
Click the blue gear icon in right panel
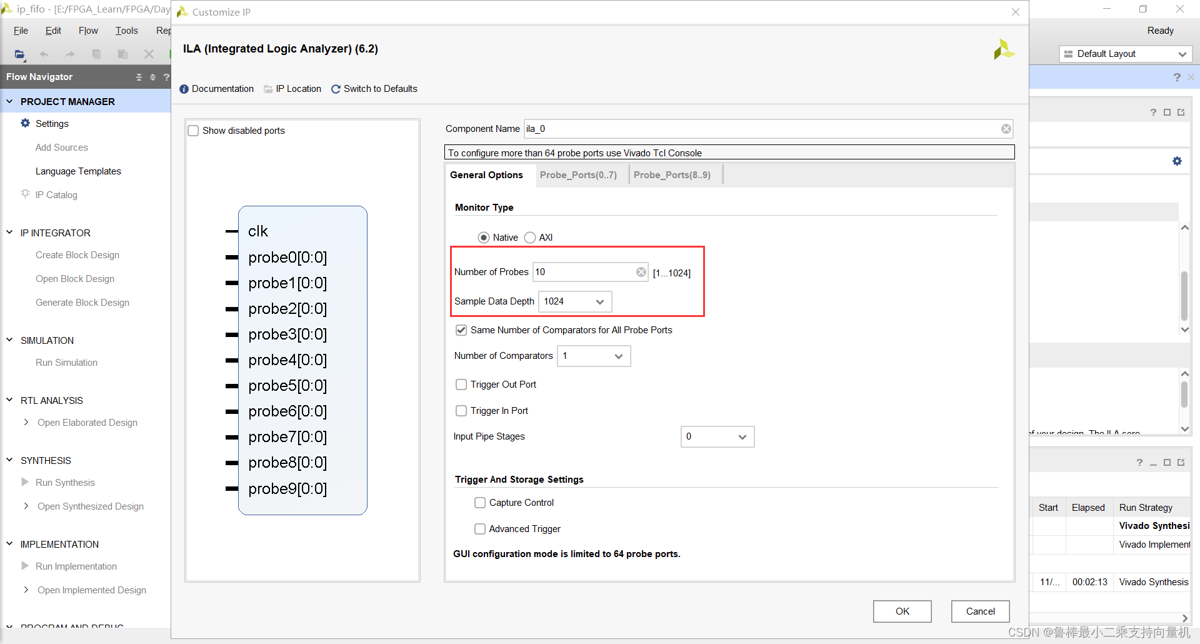[1177, 161]
